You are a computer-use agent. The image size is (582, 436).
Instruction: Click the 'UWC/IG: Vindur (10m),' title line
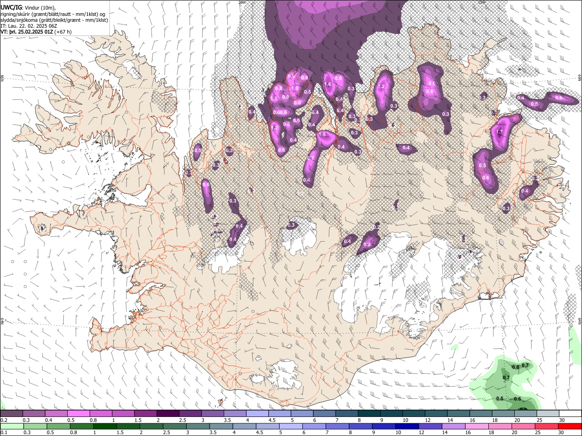(x=28, y=8)
